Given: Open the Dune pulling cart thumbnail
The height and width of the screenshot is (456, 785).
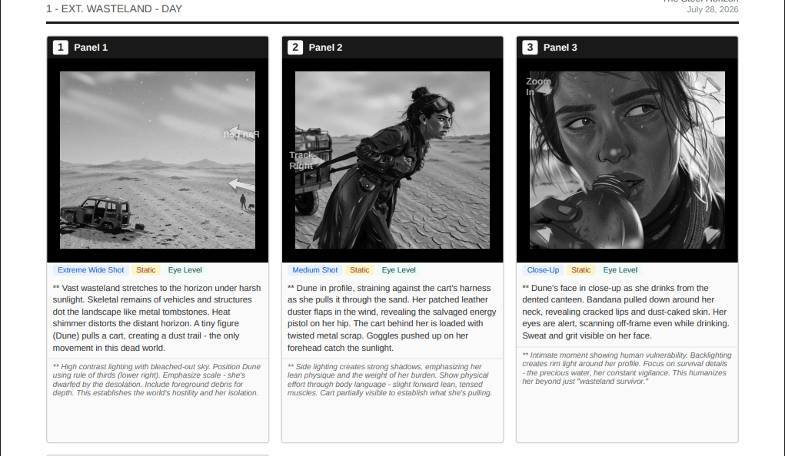Looking at the screenshot, I should [x=392, y=160].
